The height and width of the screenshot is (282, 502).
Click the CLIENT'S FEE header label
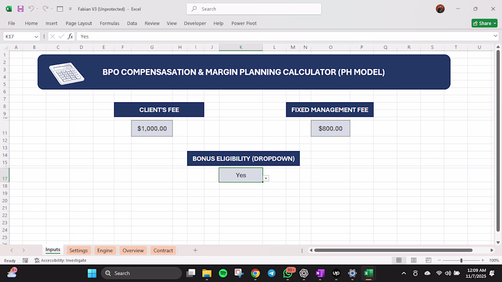tap(159, 110)
